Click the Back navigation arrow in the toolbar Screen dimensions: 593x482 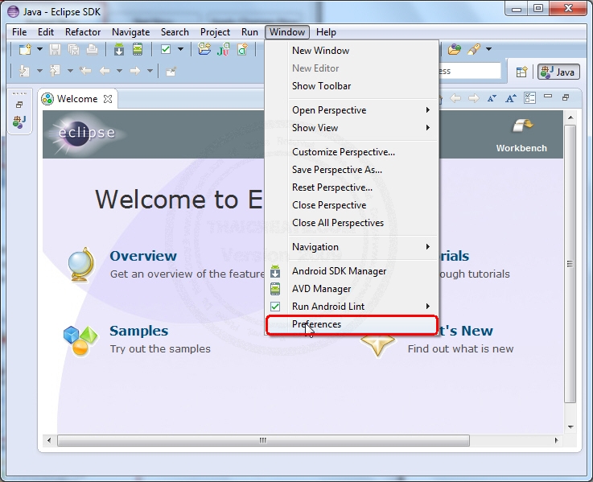(x=105, y=71)
